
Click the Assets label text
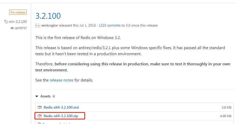(45, 96)
